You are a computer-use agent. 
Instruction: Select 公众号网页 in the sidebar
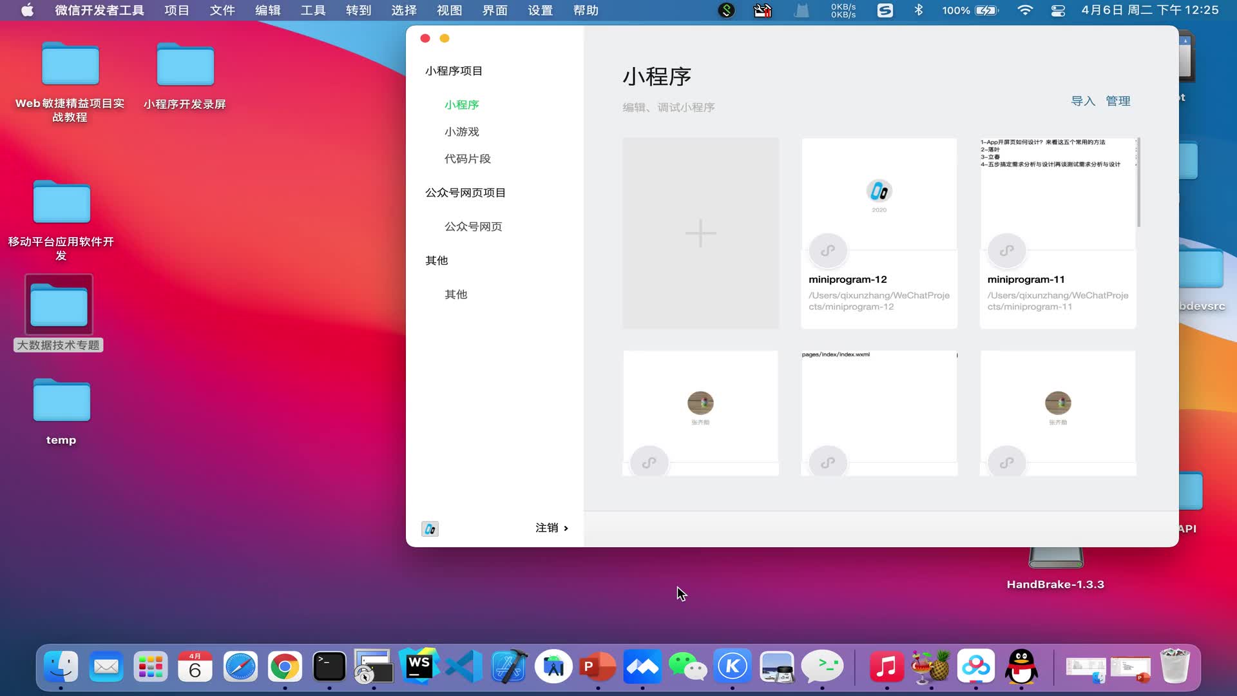[x=473, y=226]
